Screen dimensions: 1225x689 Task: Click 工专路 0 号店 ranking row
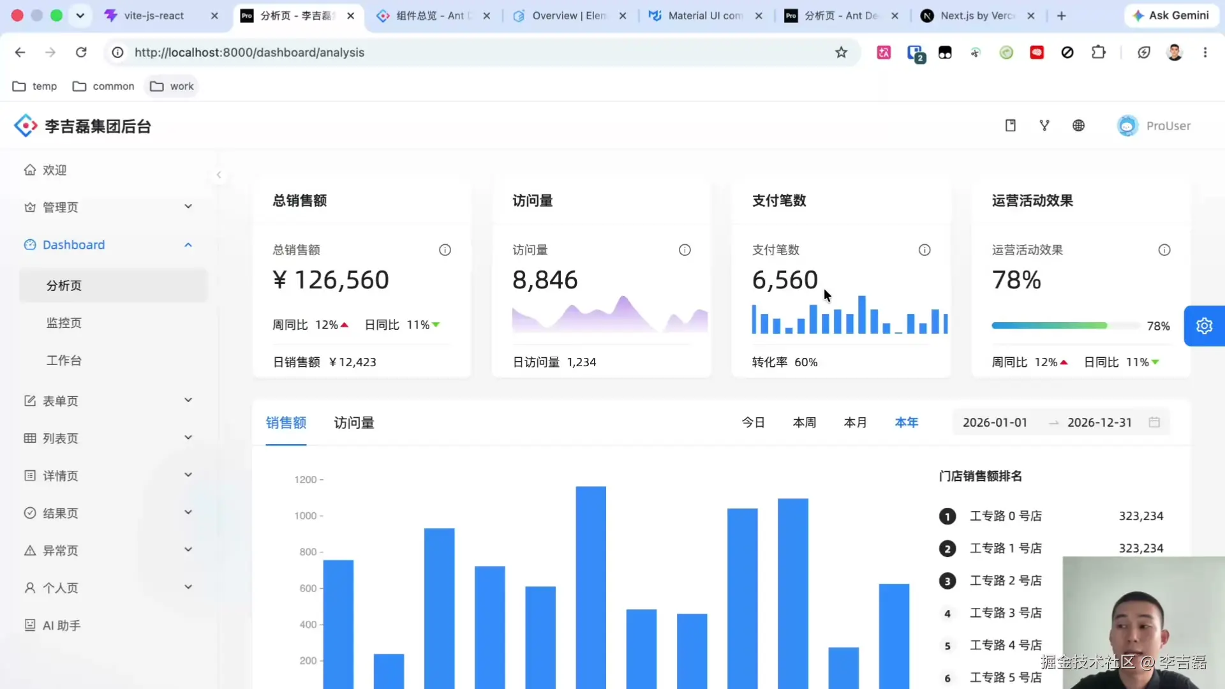(x=1051, y=516)
